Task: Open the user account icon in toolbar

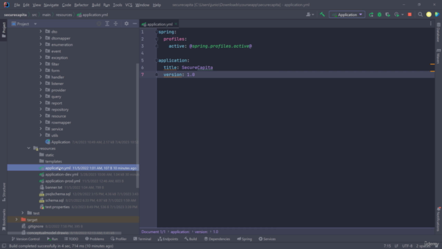Action: pos(429,15)
